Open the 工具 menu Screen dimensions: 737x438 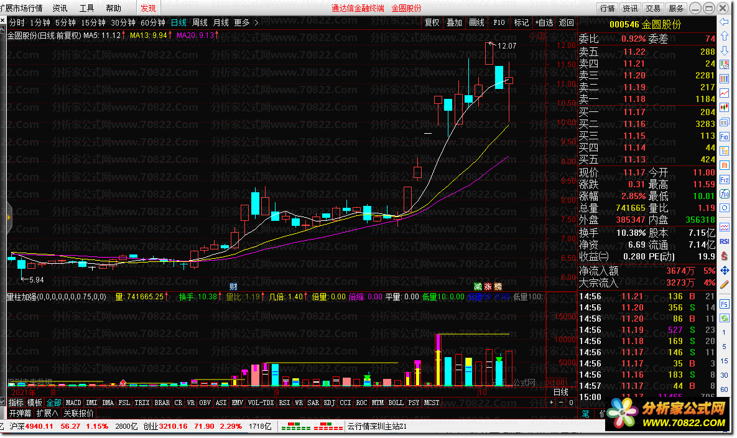86,9
